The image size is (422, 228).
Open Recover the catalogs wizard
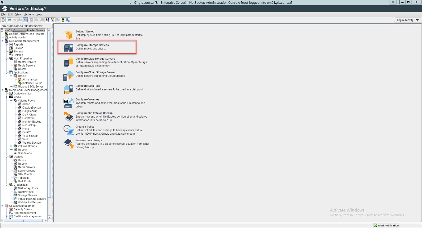(x=89, y=140)
